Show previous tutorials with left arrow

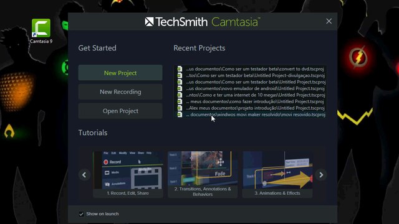84,175
